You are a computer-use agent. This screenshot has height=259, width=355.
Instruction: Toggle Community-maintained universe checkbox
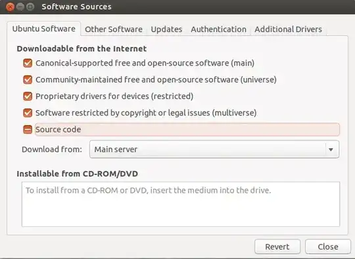(28, 79)
